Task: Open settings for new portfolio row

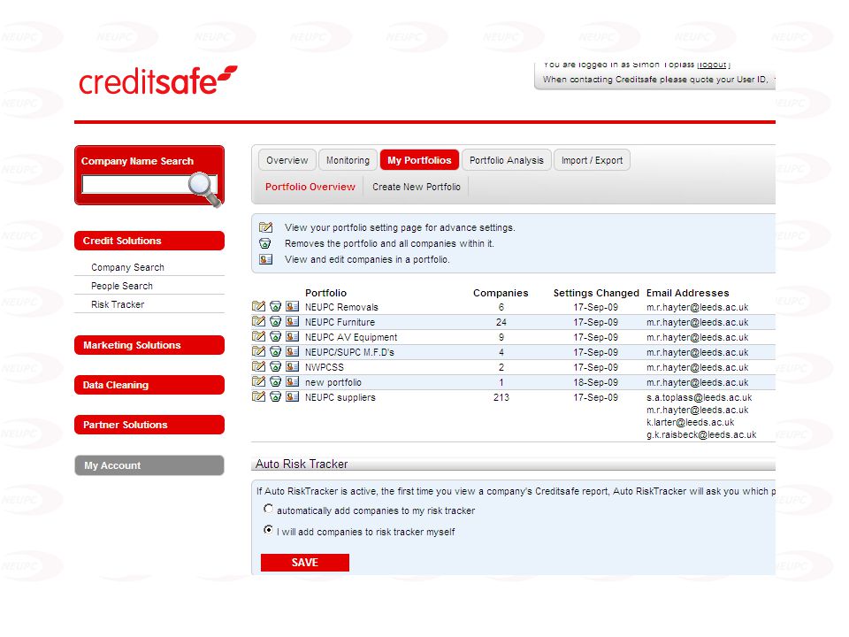Action: click(x=259, y=382)
